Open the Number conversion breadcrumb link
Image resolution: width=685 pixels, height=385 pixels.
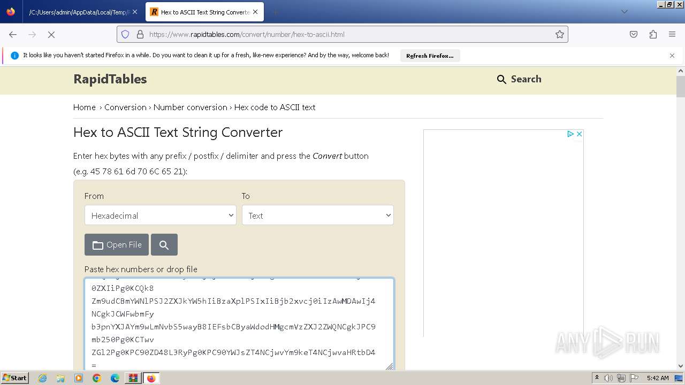[x=191, y=107]
